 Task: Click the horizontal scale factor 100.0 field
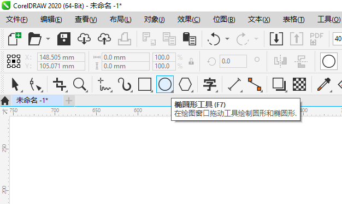point(164,57)
